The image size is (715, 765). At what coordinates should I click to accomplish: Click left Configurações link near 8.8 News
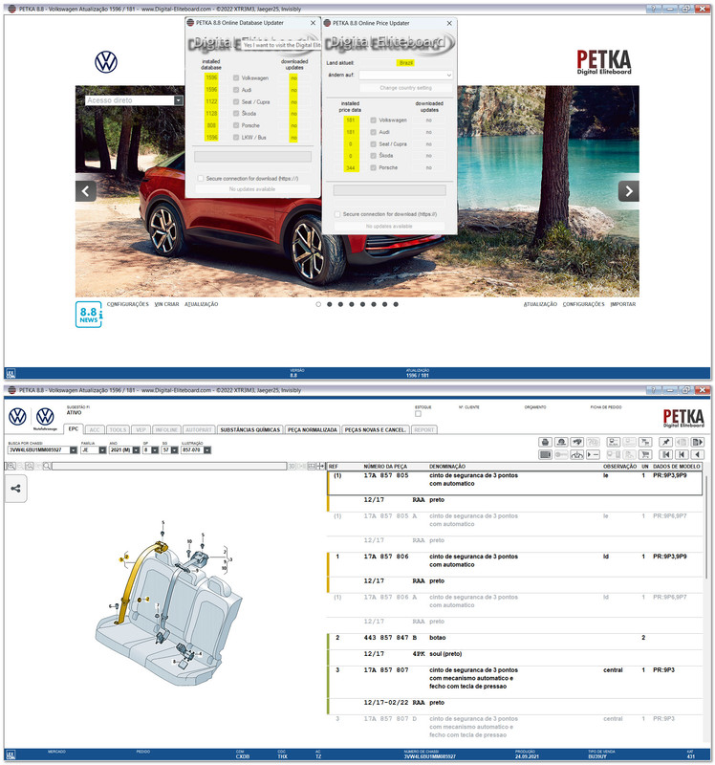point(128,304)
